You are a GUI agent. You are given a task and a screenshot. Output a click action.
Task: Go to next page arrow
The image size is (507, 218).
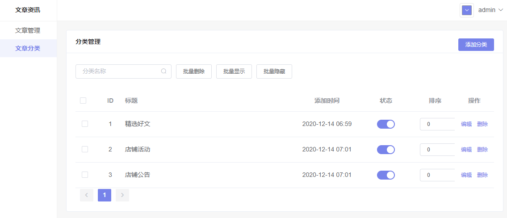pos(122,195)
